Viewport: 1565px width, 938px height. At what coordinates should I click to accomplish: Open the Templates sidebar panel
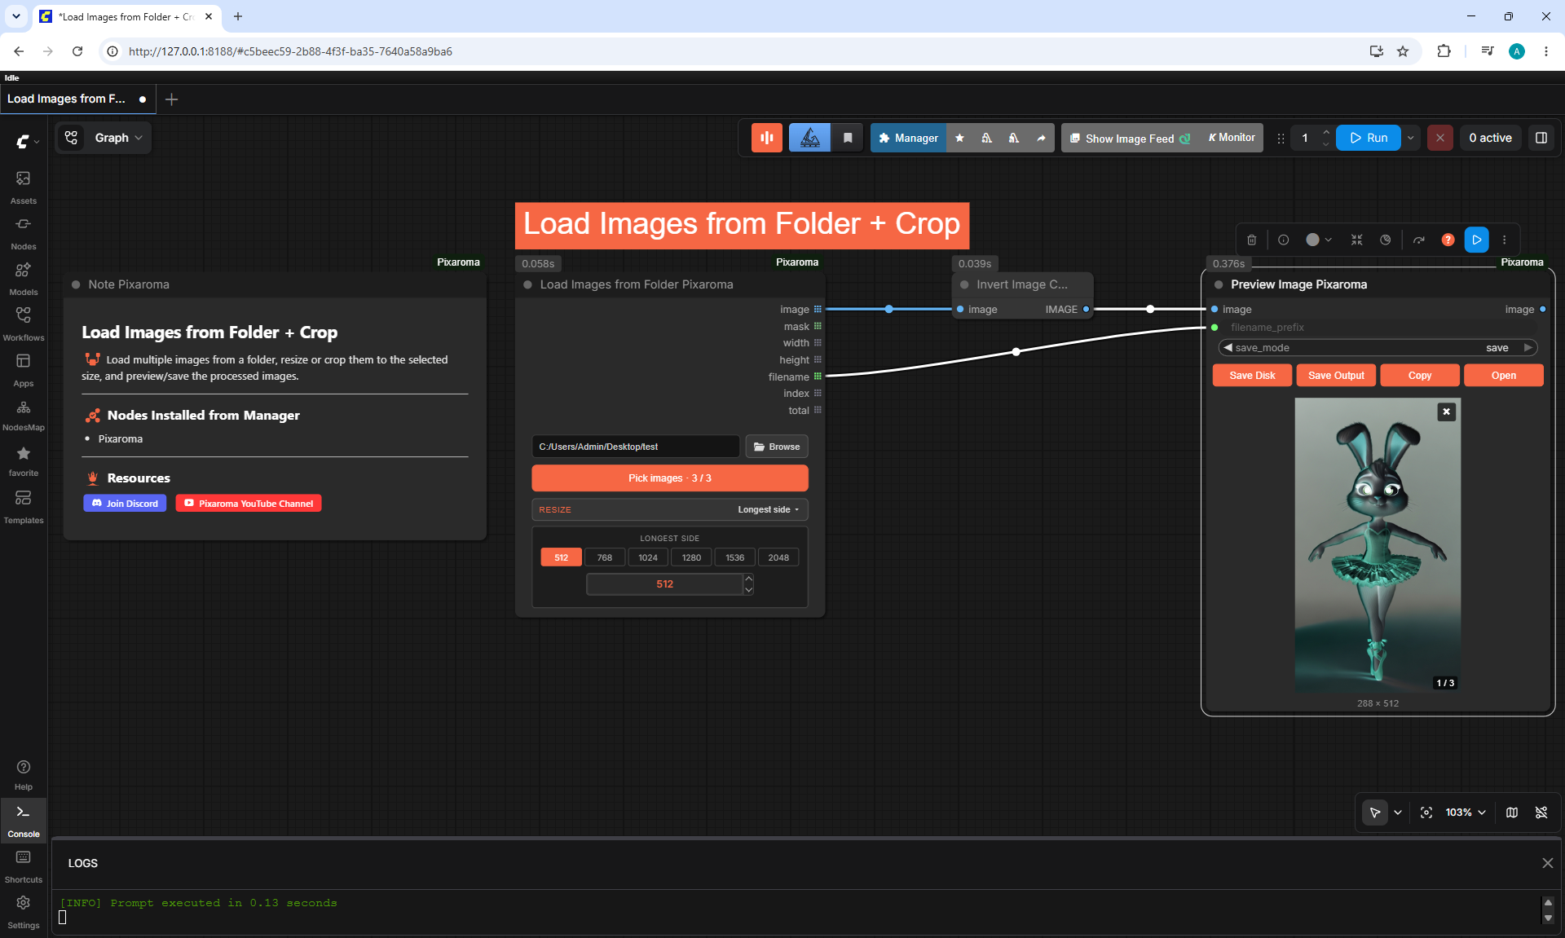tap(24, 507)
